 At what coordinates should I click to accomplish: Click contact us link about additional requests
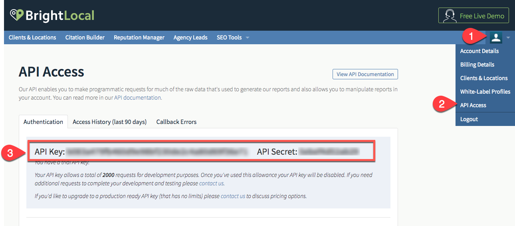[212, 183]
